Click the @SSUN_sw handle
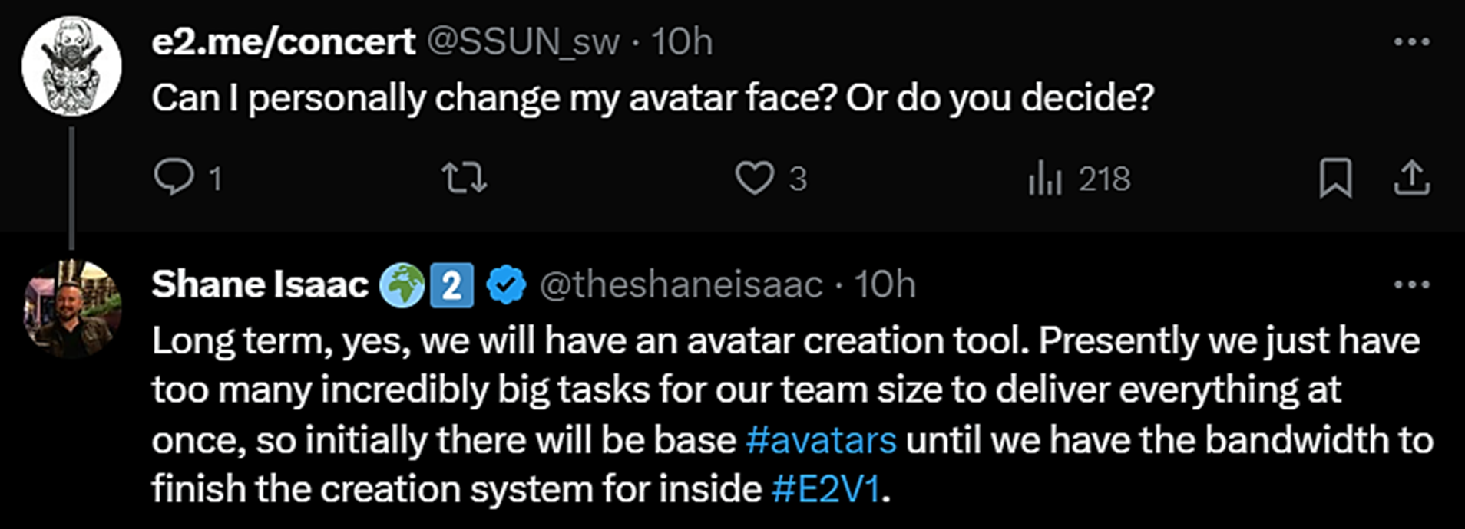Viewport: 1465px width, 529px height. (523, 42)
